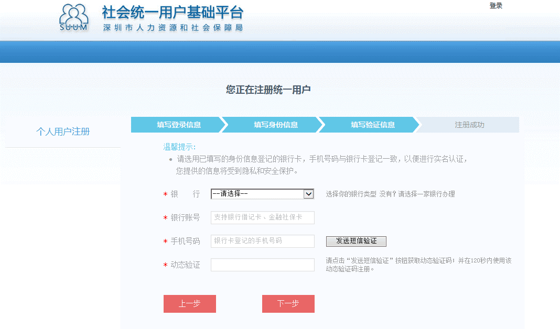Viewport: 560px width, 329px height.
Task: Click the 社会统一用户基础平台 header text
Action: (x=173, y=15)
